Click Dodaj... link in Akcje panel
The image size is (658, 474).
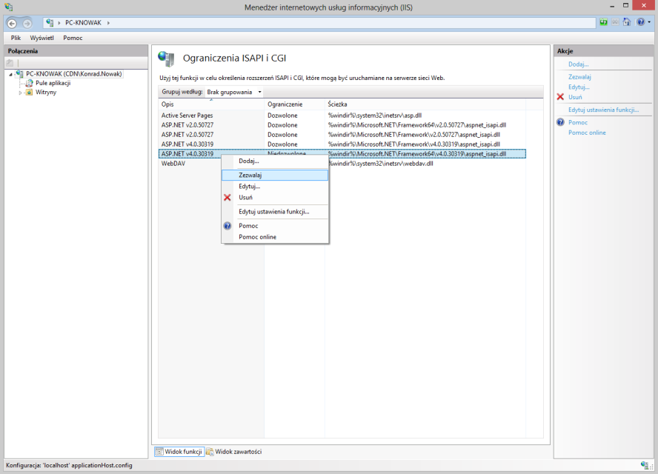coord(578,64)
